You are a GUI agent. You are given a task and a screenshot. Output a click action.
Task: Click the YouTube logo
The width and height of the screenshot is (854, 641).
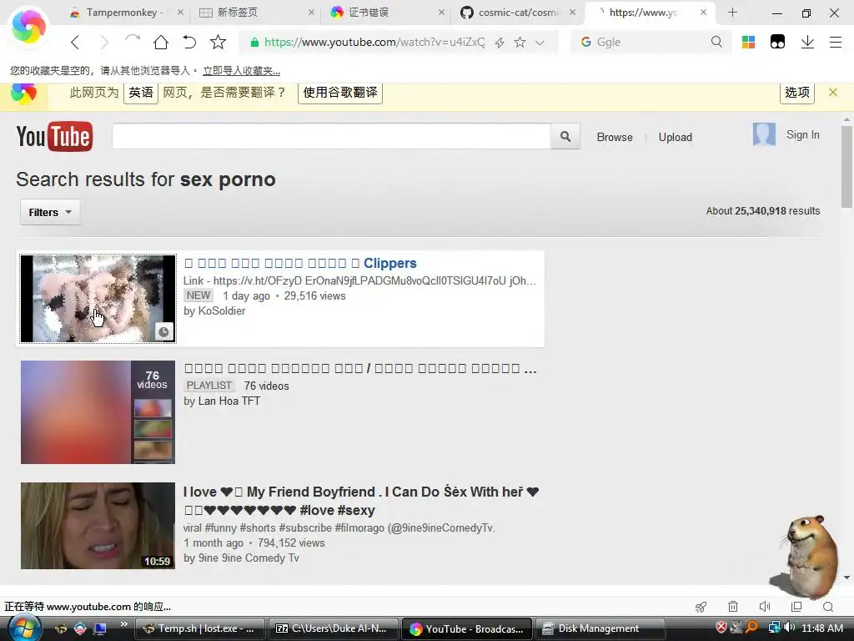[54, 136]
